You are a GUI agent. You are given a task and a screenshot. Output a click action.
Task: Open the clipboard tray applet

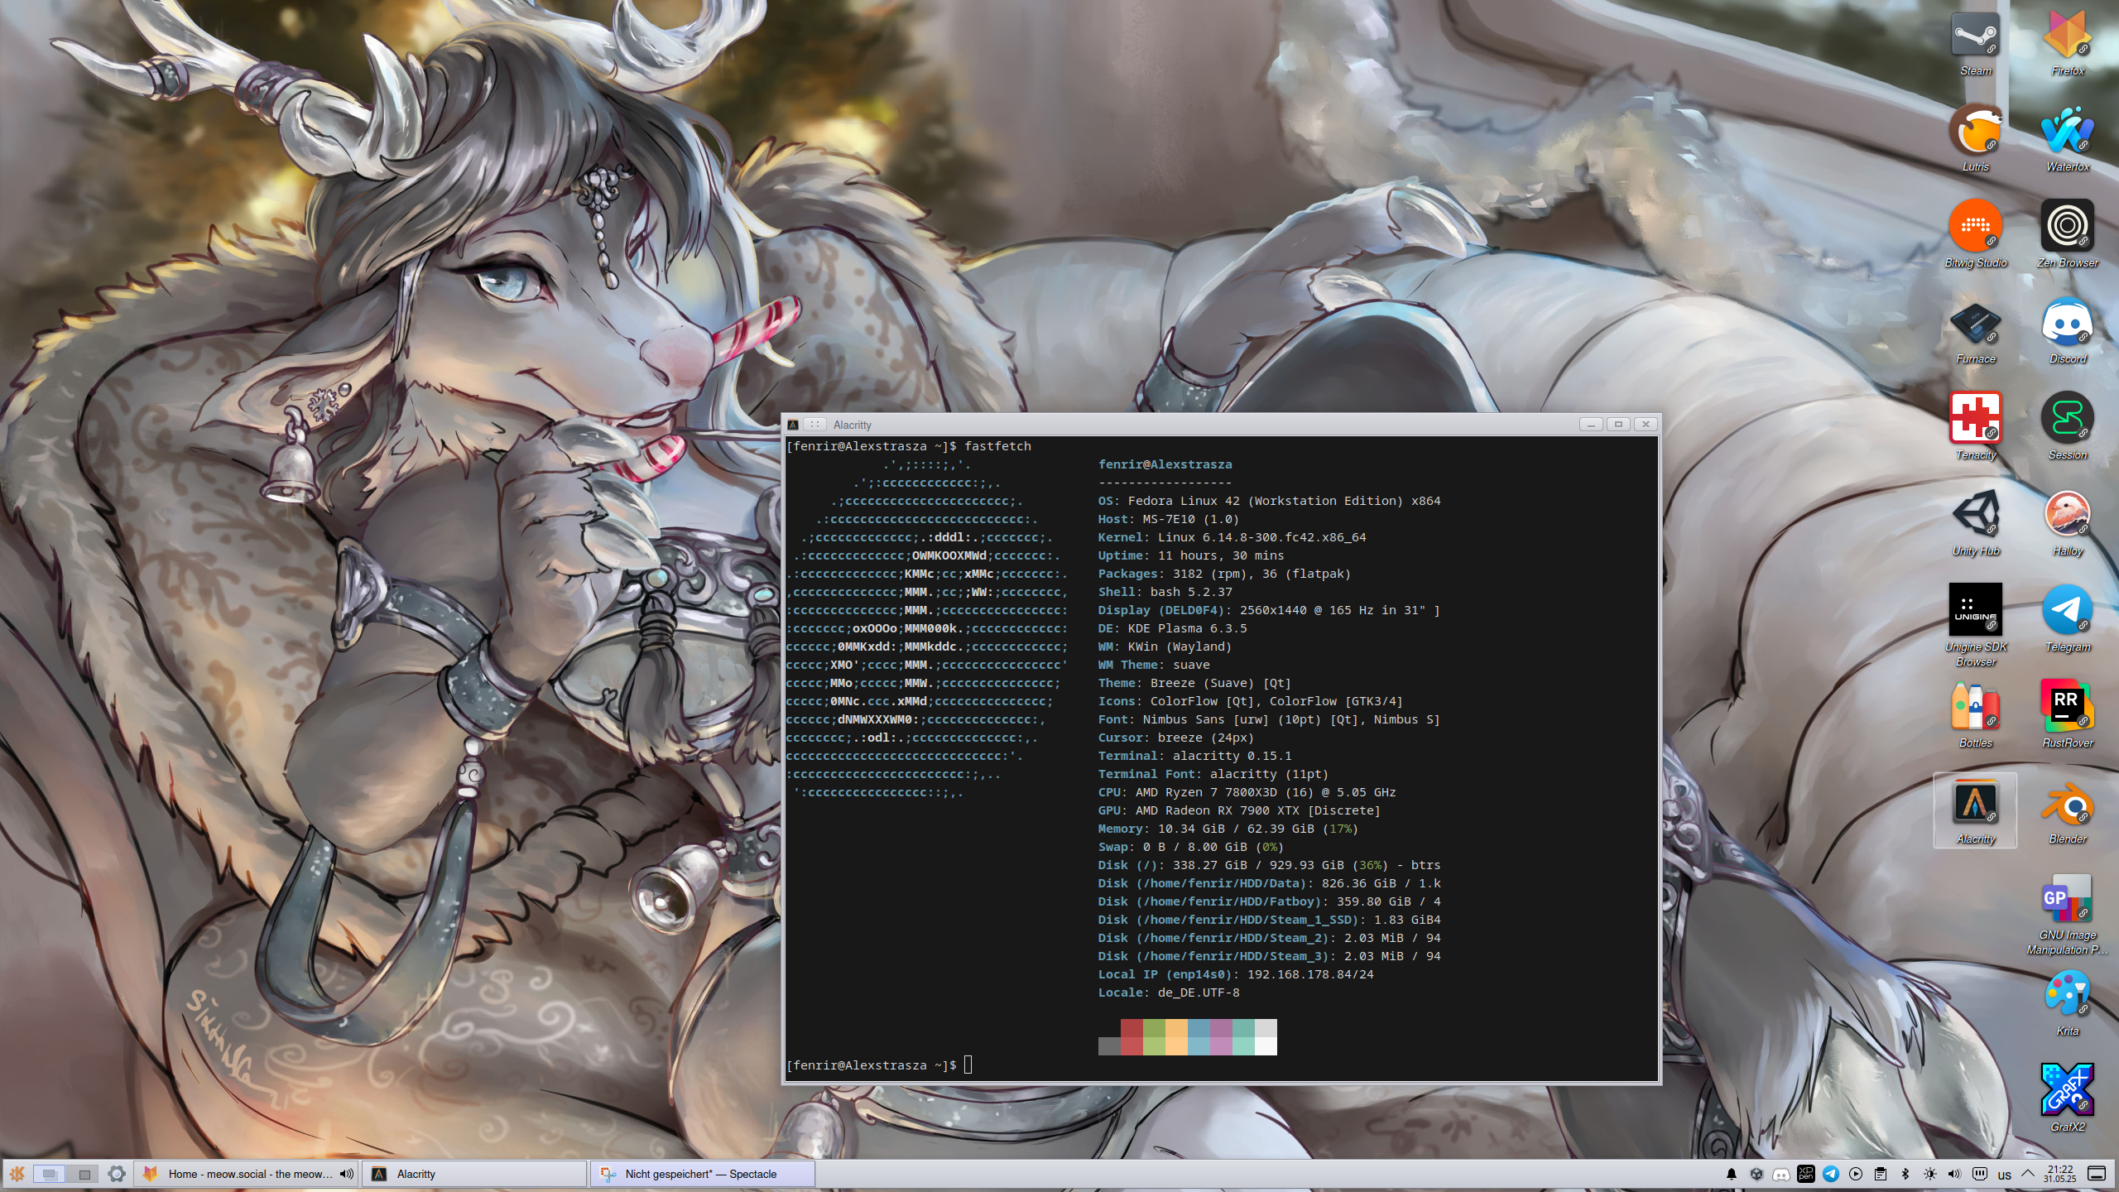(x=1881, y=1174)
